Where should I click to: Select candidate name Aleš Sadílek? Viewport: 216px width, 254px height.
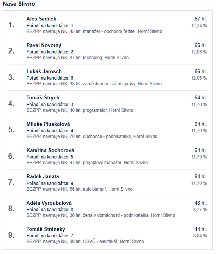tap(41, 19)
